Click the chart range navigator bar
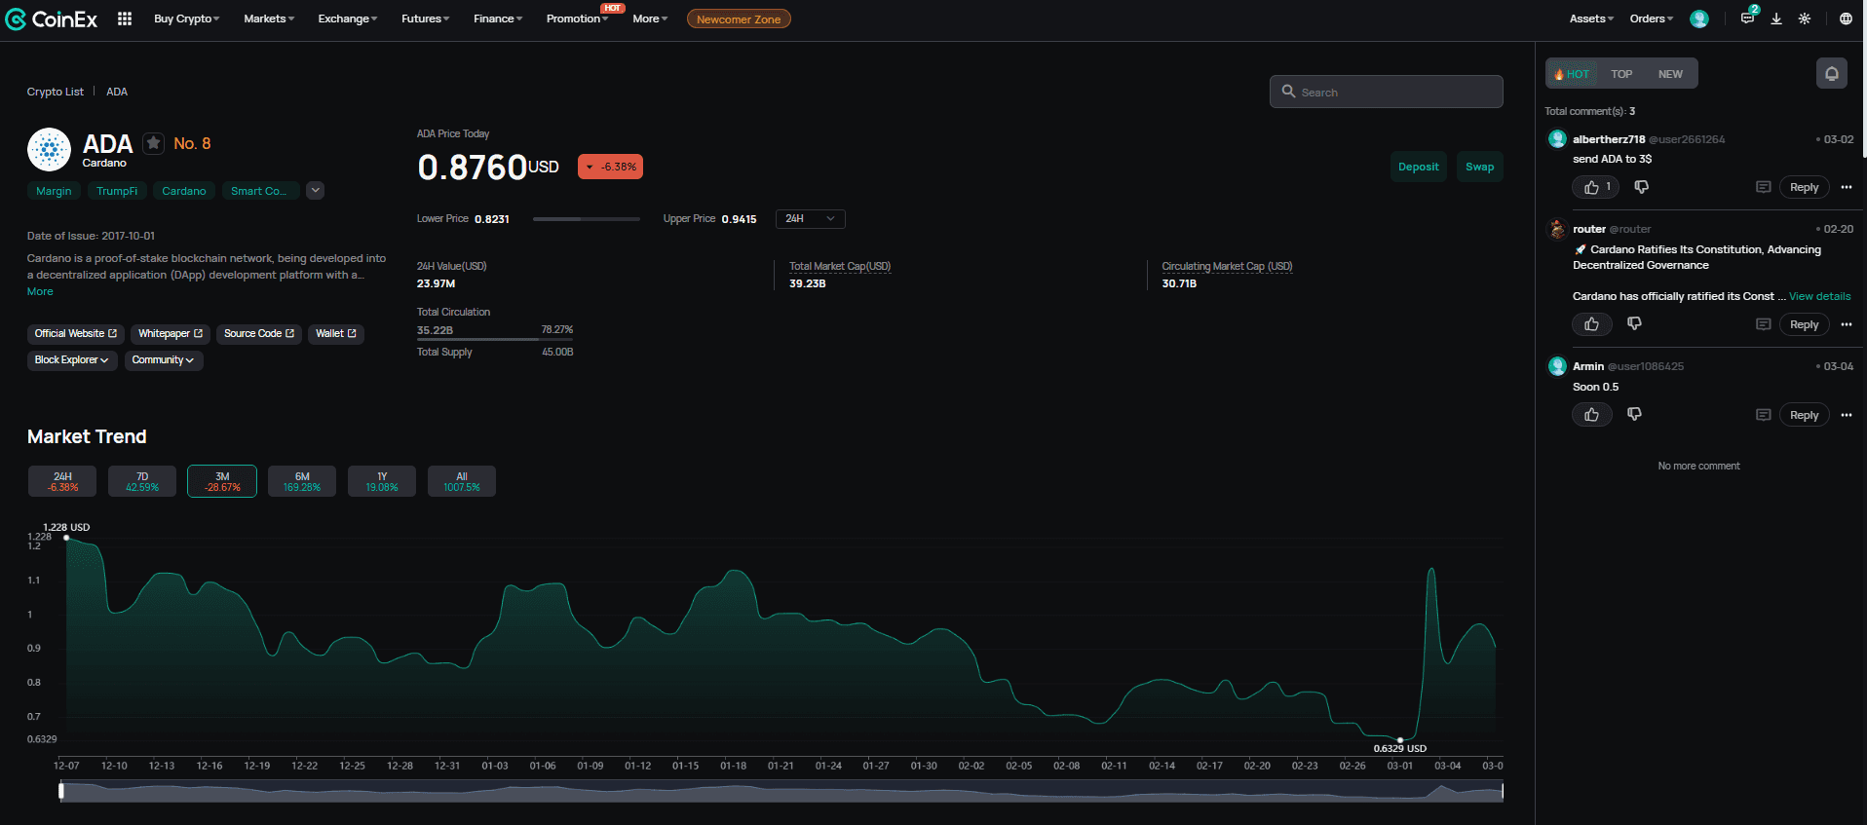This screenshot has height=825, width=1867. click(x=781, y=791)
